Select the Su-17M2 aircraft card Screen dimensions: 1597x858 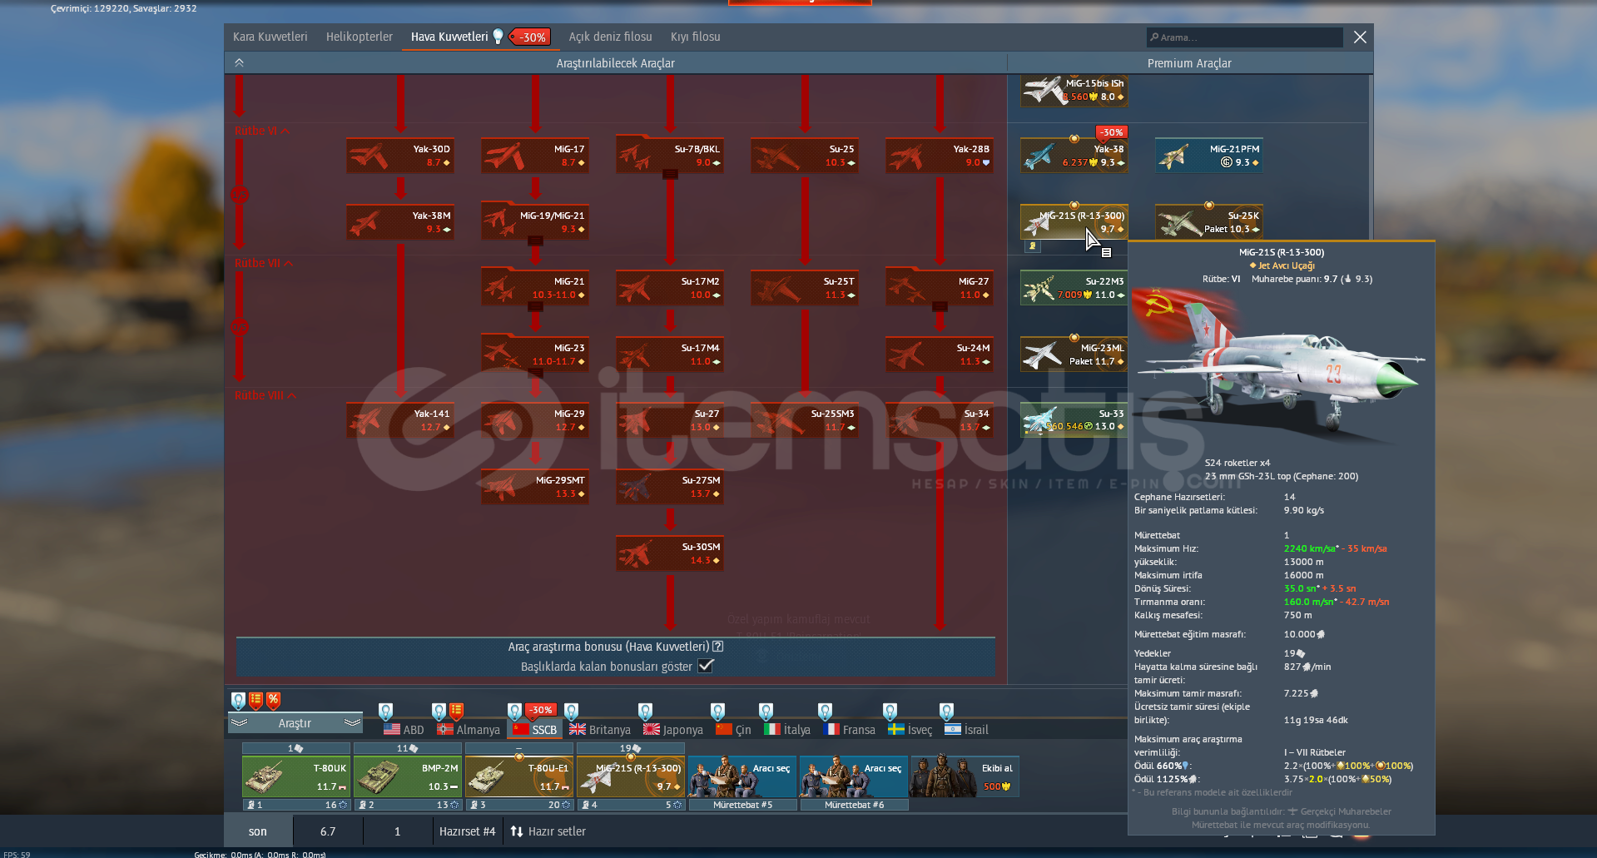tap(670, 288)
